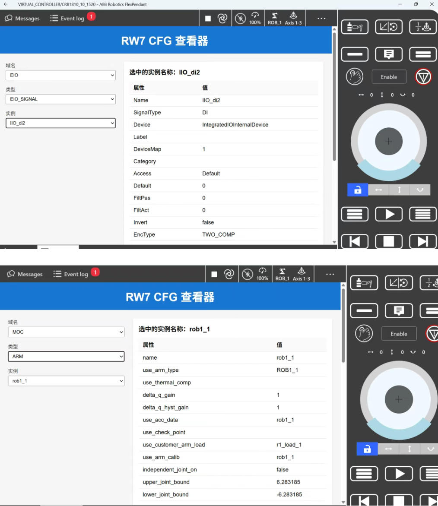Image resolution: width=438 pixels, height=506 pixels.
Task: Expand the type dropdown showing ARM
Action: tap(66, 357)
